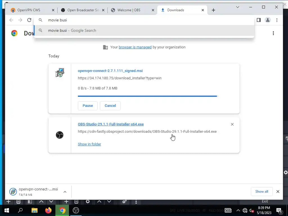Remove OBS-Studio download from the list
Viewport: 288px width, 216px height.
[x=232, y=124]
